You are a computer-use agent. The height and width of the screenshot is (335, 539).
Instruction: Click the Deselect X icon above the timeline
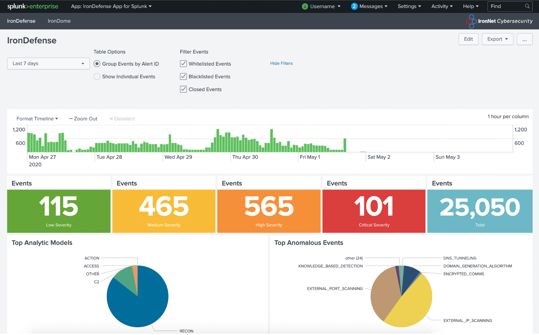click(x=111, y=118)
